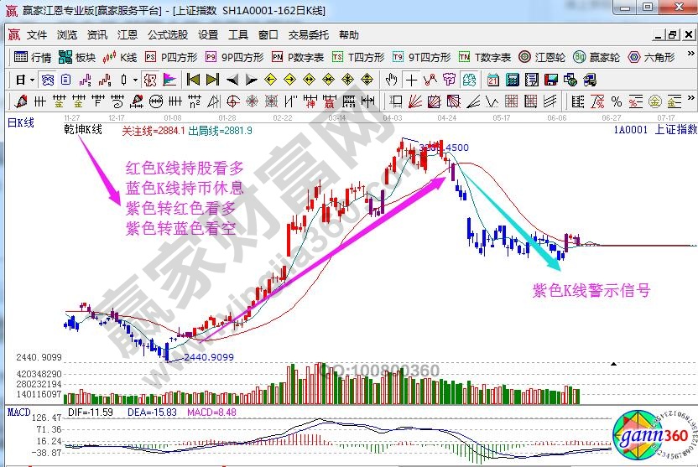Open the 板块 sector view
Screen dimensions: 698x467
pyautogui.click(x=78, y=58)
